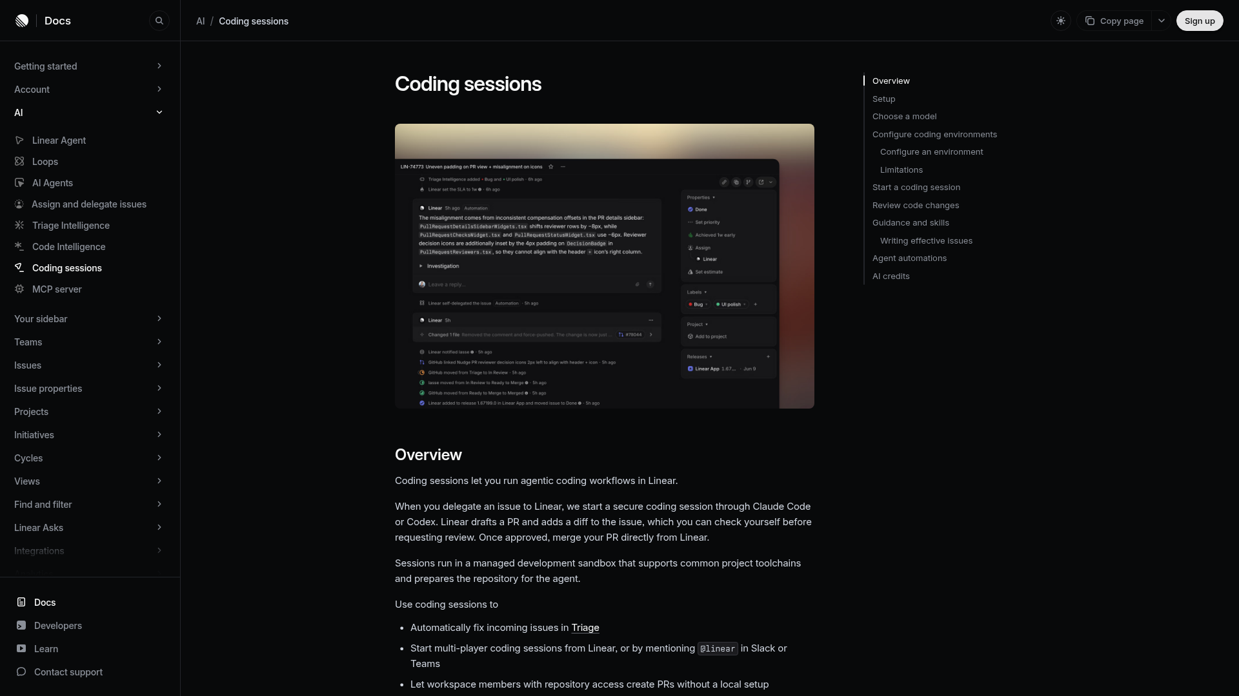Screen dimensions: 1239x696
Task: Open the Linear Agent page
Action: pos(59,140)
